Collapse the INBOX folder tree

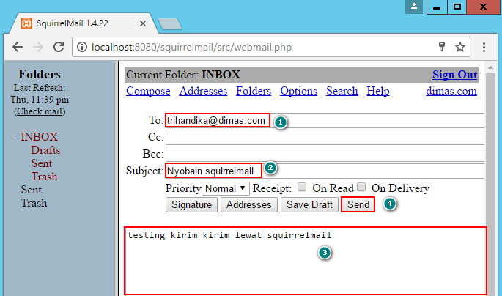(x=12, y=137)
